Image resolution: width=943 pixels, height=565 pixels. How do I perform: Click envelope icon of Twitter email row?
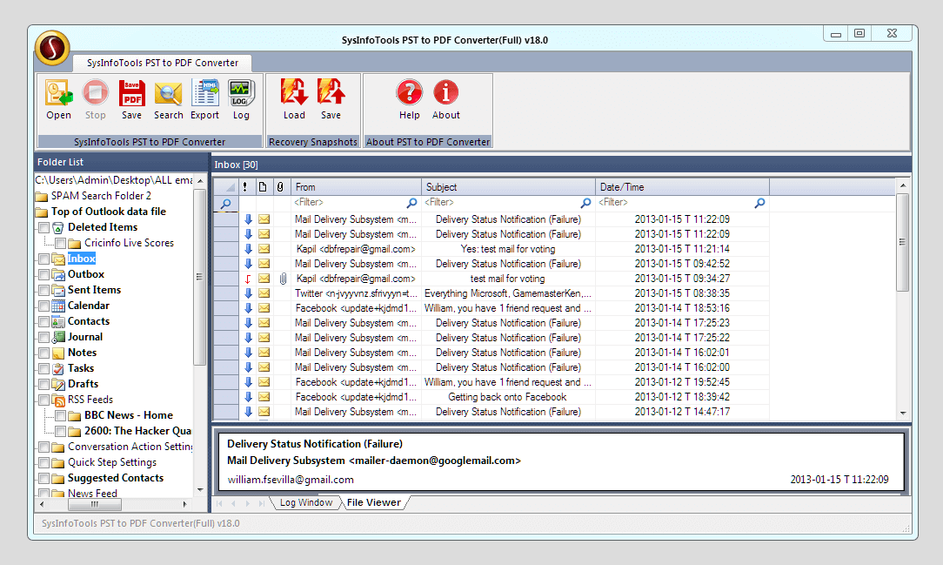click(264, 293)
